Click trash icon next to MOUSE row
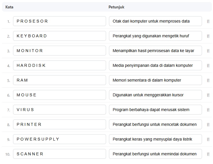The width and height of the screenshot is (213, 164). click(x=208, y=95)
